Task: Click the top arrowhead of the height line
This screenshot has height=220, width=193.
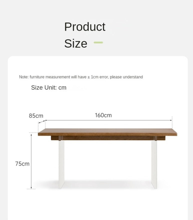Action: coord(31,134)
